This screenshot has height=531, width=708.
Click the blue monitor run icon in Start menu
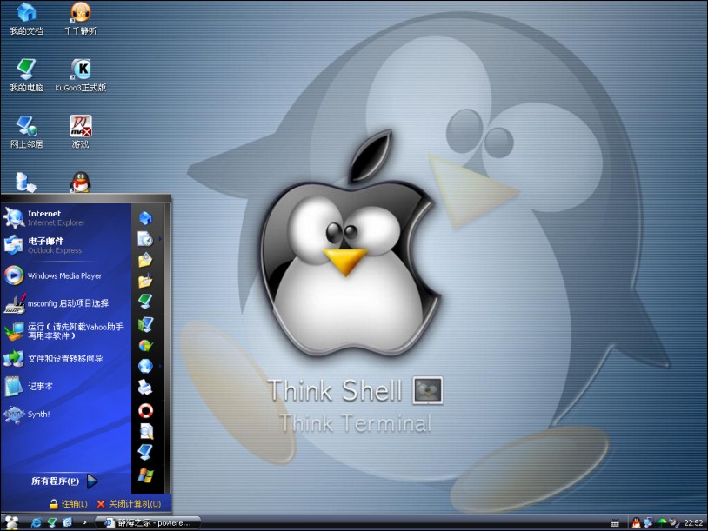tap(145, 452)
